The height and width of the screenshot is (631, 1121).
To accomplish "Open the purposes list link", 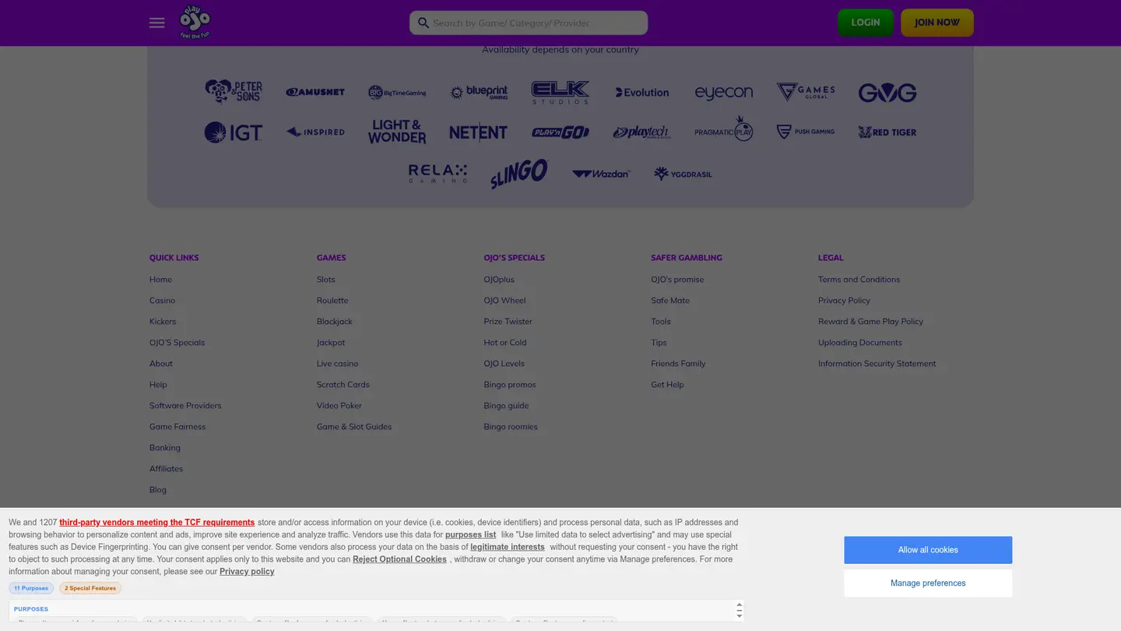I will (x=470, y=535).
